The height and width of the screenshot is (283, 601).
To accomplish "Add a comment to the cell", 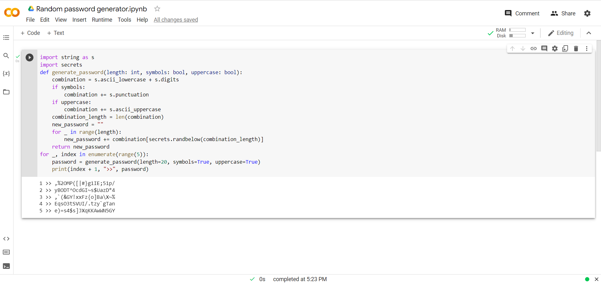I will pyautogui.click(x=544, y=48).
